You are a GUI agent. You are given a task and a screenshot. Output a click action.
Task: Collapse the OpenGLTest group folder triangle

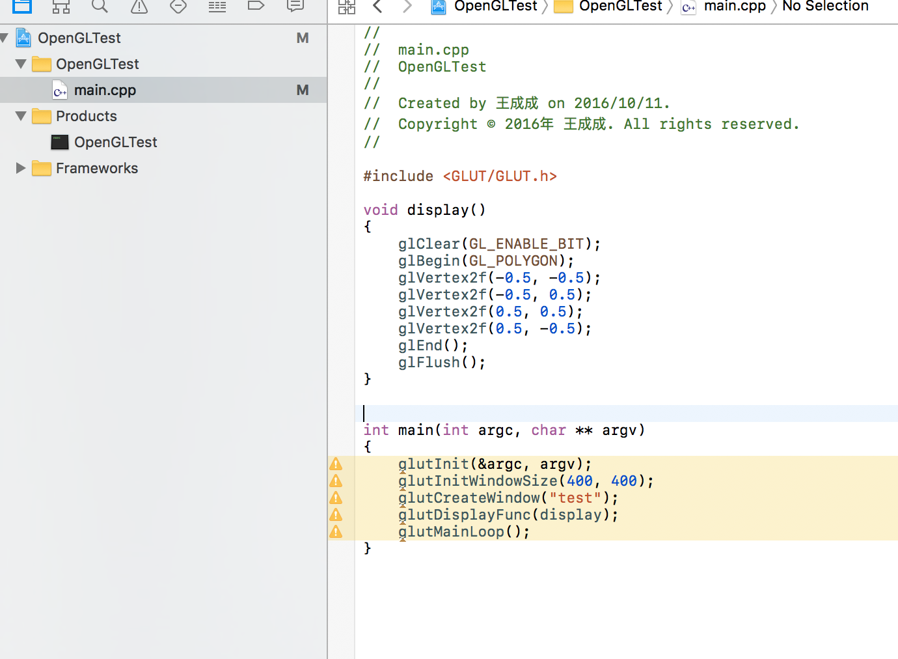coord(21,64)
